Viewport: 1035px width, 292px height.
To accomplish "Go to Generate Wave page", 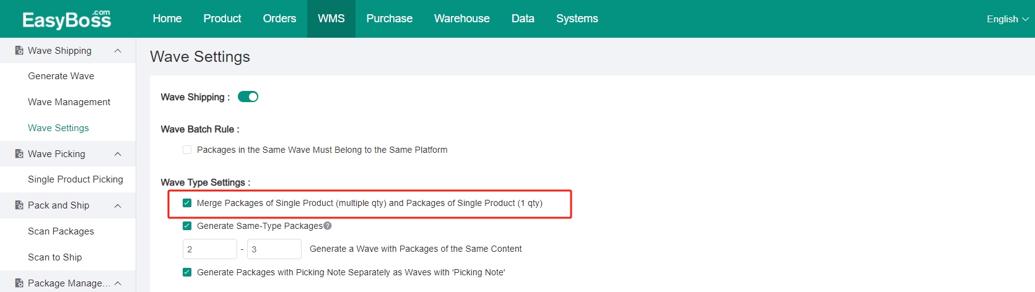I will coord(61,76).
